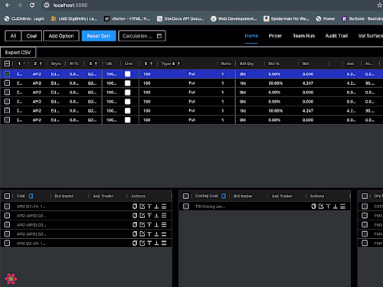
Task: Open the Calculation date picker
Action: (142, 36)
